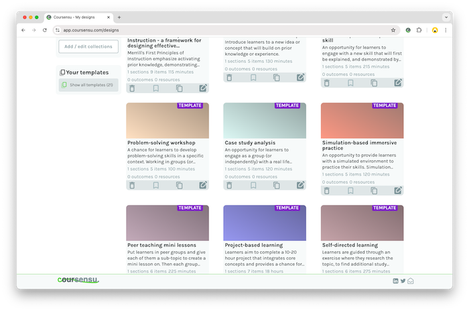Bookmark the Problem-solving workshop template

pos(155,185)
